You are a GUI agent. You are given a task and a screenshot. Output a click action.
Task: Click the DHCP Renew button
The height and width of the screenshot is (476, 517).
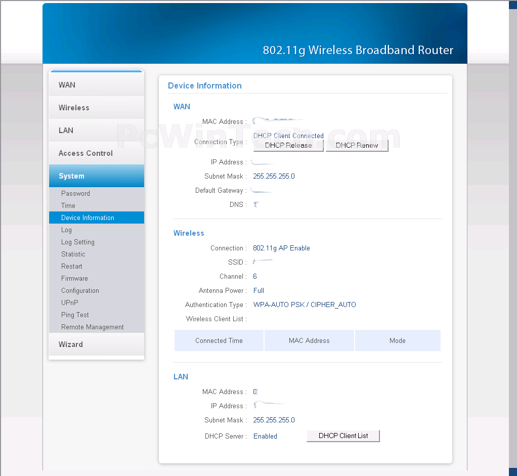(x=357, y=145)
